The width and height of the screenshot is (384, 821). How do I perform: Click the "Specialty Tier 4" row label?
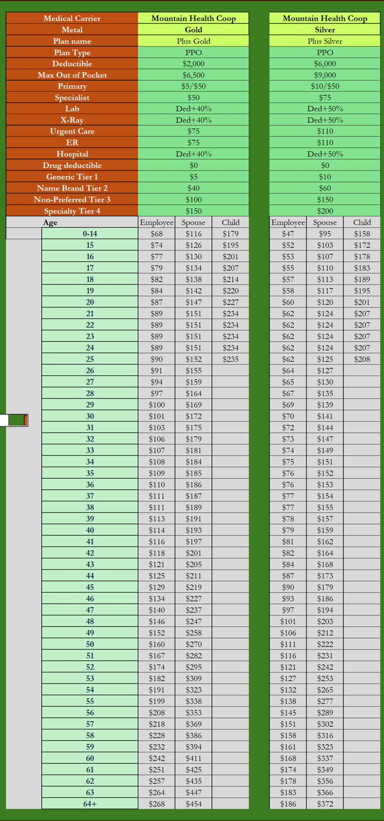[72, 211]
